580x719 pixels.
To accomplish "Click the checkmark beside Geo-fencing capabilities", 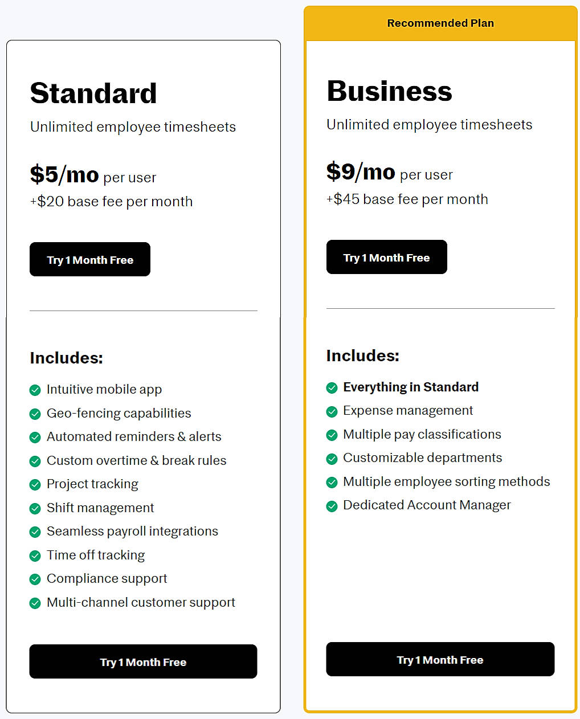I will coord(35,414).
